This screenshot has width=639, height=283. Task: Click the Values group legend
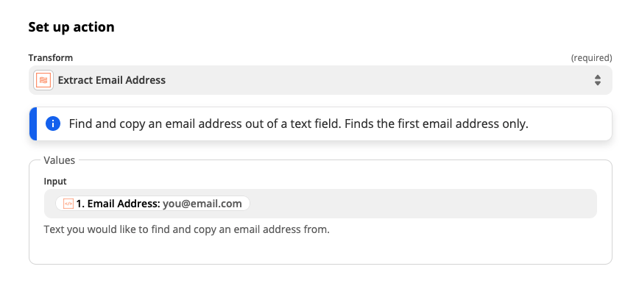pyautogui.click(x=60, y=160)
